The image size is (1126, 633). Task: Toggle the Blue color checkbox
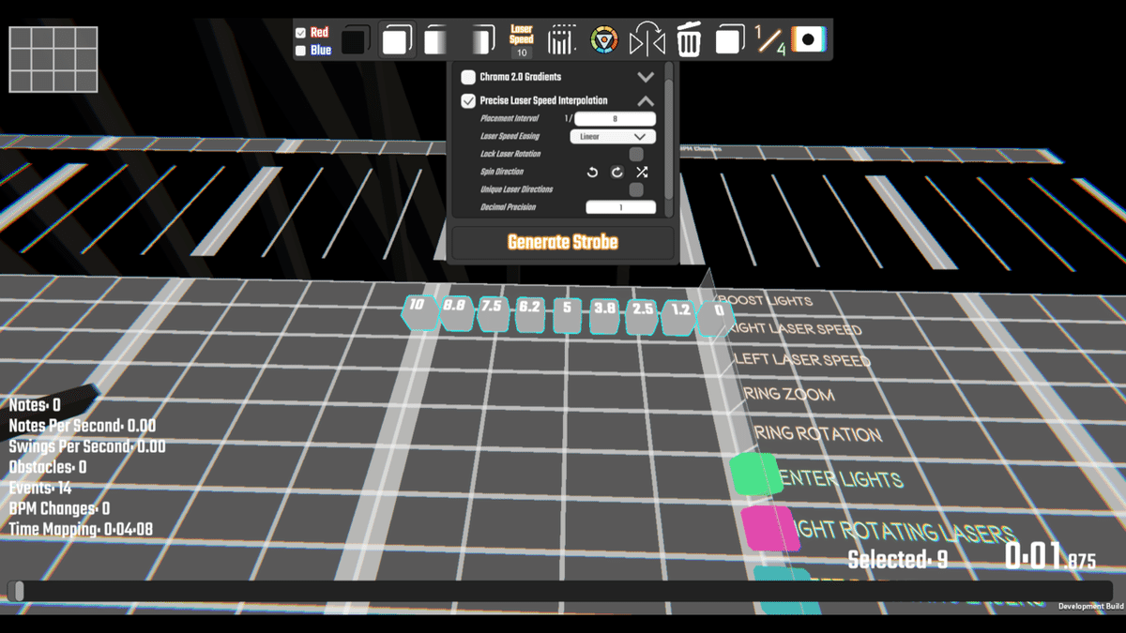tap(301, 51)
